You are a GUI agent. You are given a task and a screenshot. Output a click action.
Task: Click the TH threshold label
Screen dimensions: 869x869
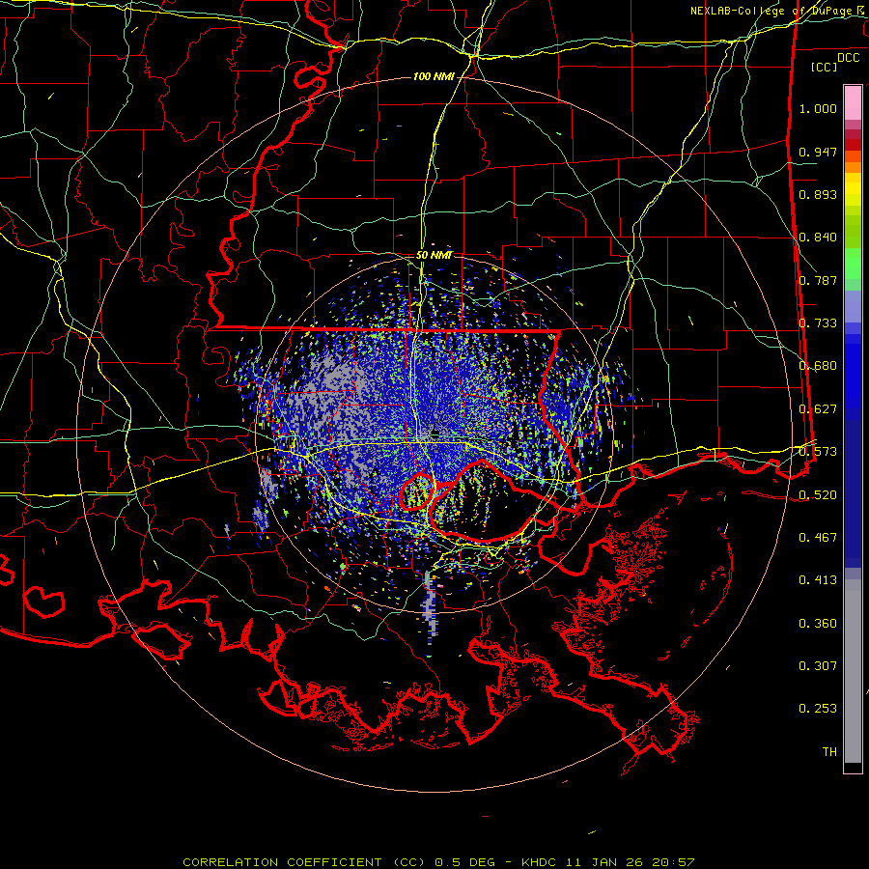(x=829, y=751)
